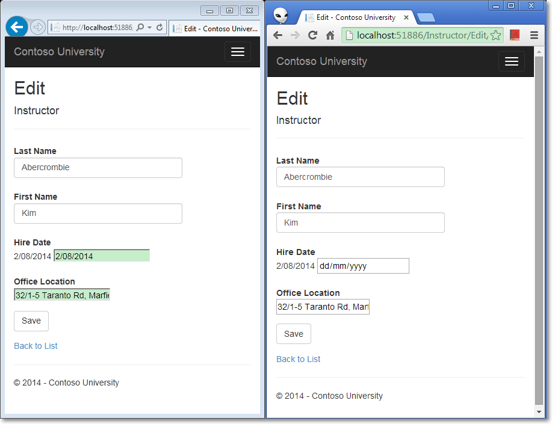Toggle Contoso navbar menu in IE window
This screenshot has width=552, height=424.
pos(238,52)
